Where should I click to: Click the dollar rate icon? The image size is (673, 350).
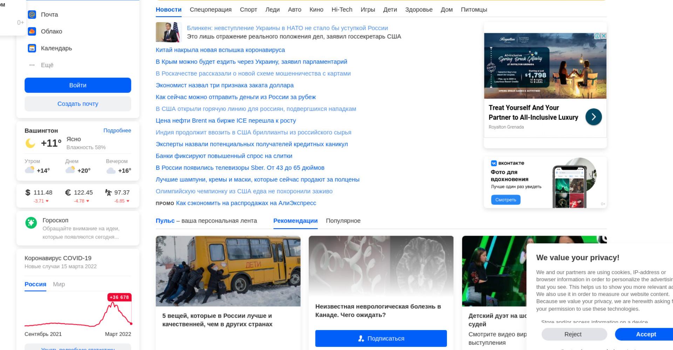pos(28,192)
